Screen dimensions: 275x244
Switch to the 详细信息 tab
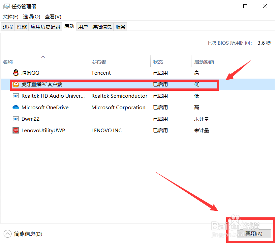tap(102, 27)
